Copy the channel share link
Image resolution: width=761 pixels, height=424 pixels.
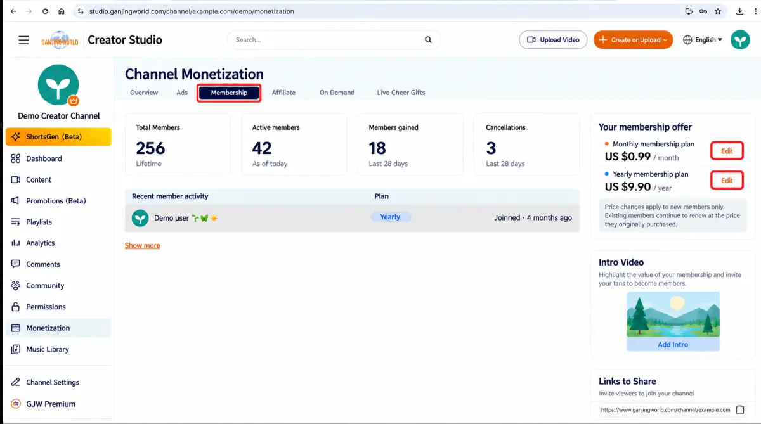pos(739,410)
